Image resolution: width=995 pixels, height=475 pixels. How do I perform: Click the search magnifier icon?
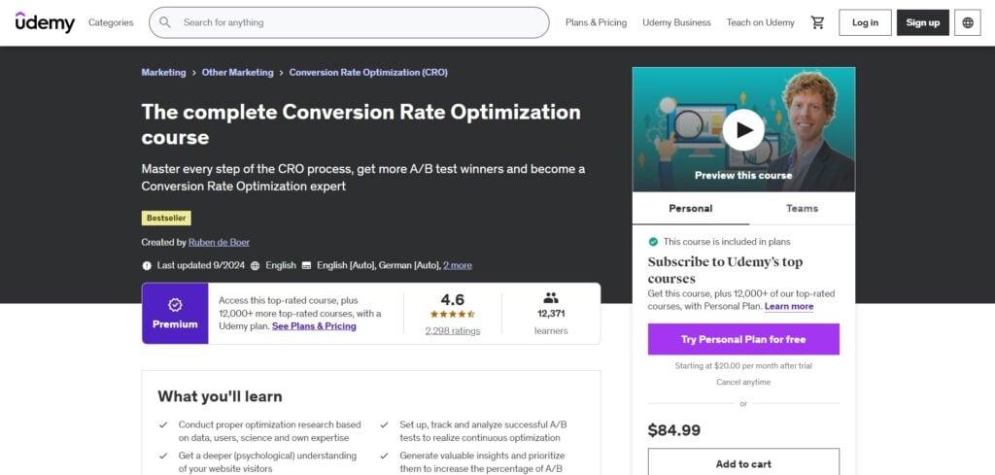(x=165, y=22)
